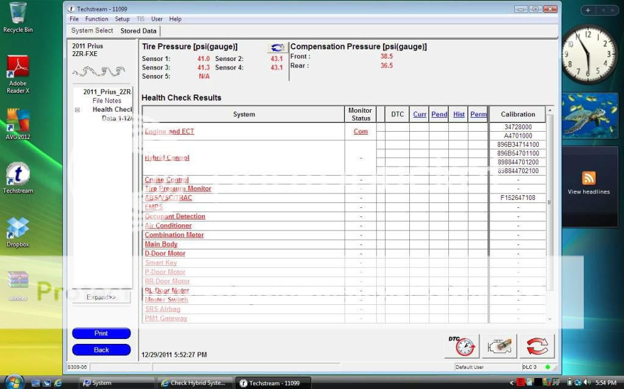Launch Internet Explorer from quick launch
The height and width of the screenshot is (389, 624).
click(58, 383)
